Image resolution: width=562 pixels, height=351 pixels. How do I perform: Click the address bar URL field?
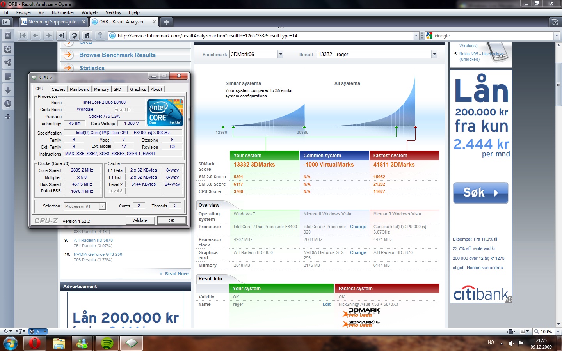264,35
